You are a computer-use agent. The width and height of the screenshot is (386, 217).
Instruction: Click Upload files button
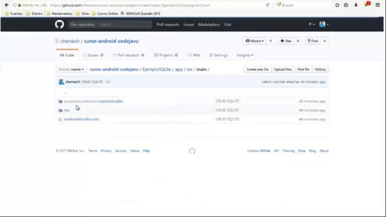[283, 69]
